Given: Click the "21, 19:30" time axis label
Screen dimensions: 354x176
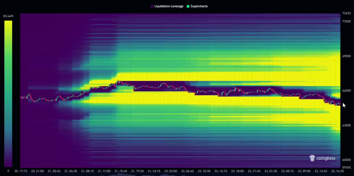Looking at the screenshot, I should pos(138,171).
